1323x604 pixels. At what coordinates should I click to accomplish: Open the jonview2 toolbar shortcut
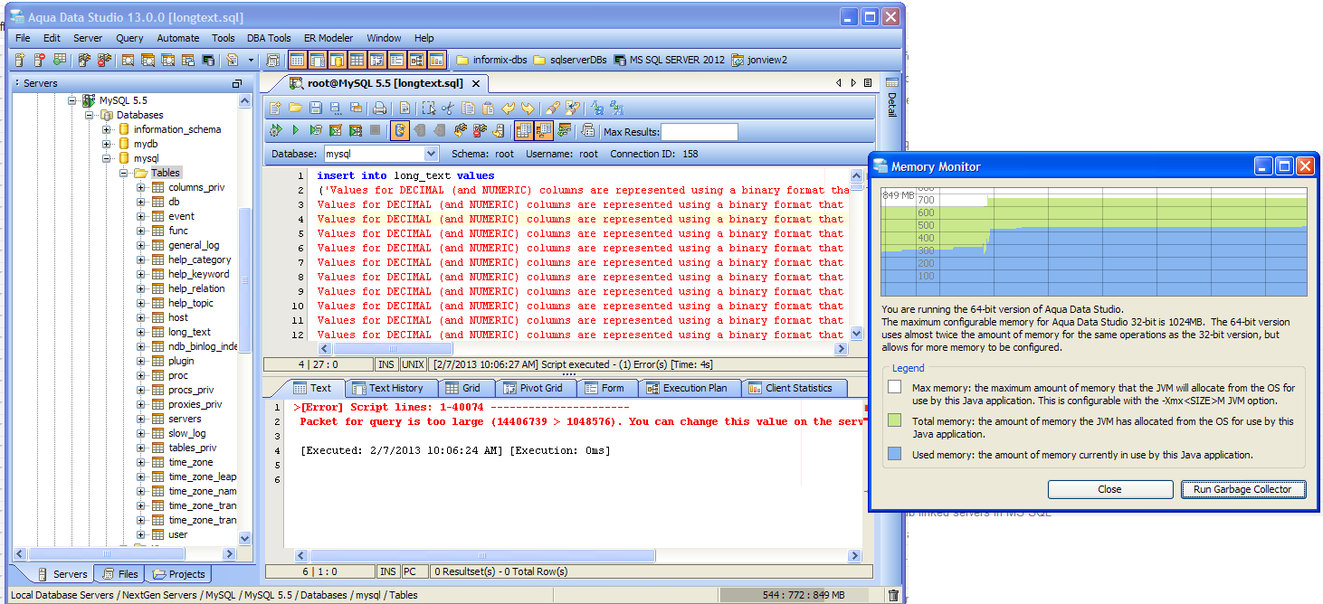tap(758, 61)
